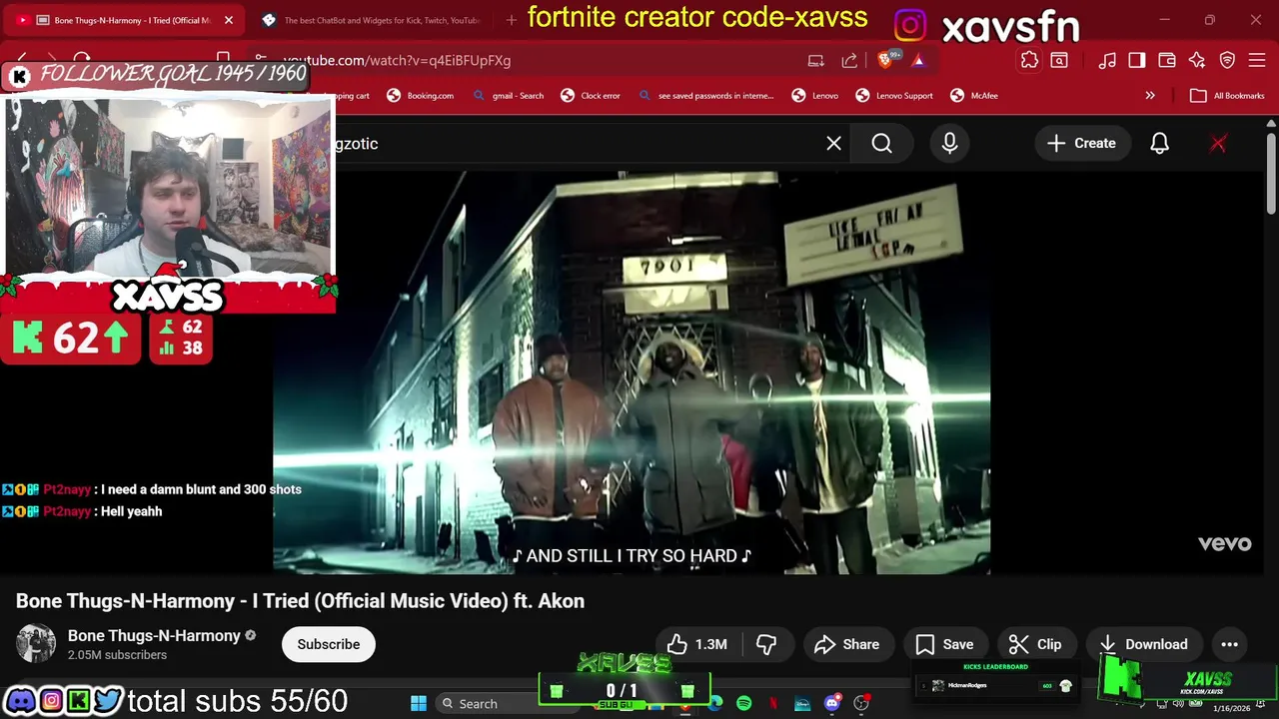
Task: Clear the YouTube search box with X
Action: (x=833, y=144)
